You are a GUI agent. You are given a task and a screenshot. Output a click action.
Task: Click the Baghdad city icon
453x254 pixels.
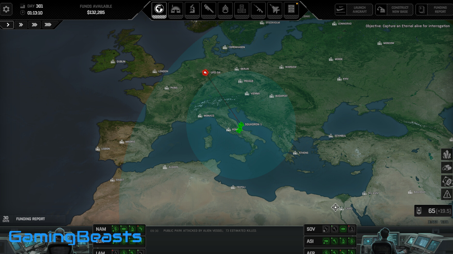410,192
